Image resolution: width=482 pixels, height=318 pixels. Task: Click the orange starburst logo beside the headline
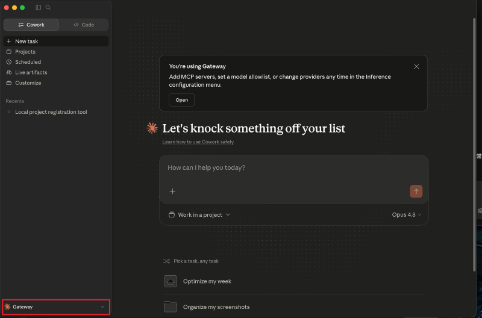pyautogui.click(x=152, y=128)
